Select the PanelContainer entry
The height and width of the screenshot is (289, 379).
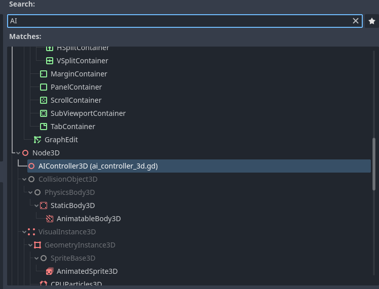pyautogui.click(x=76, y=87)
